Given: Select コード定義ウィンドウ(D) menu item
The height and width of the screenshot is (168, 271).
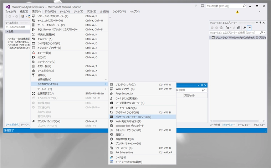Looking at the screenshot, I should [x=70, y=43].
